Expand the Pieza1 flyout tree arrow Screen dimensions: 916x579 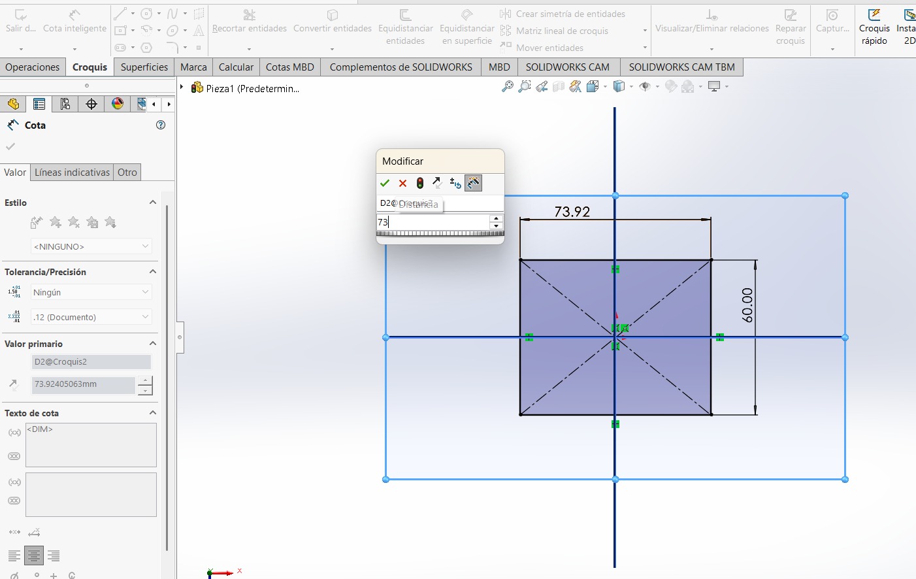click(x=182, y=87)
